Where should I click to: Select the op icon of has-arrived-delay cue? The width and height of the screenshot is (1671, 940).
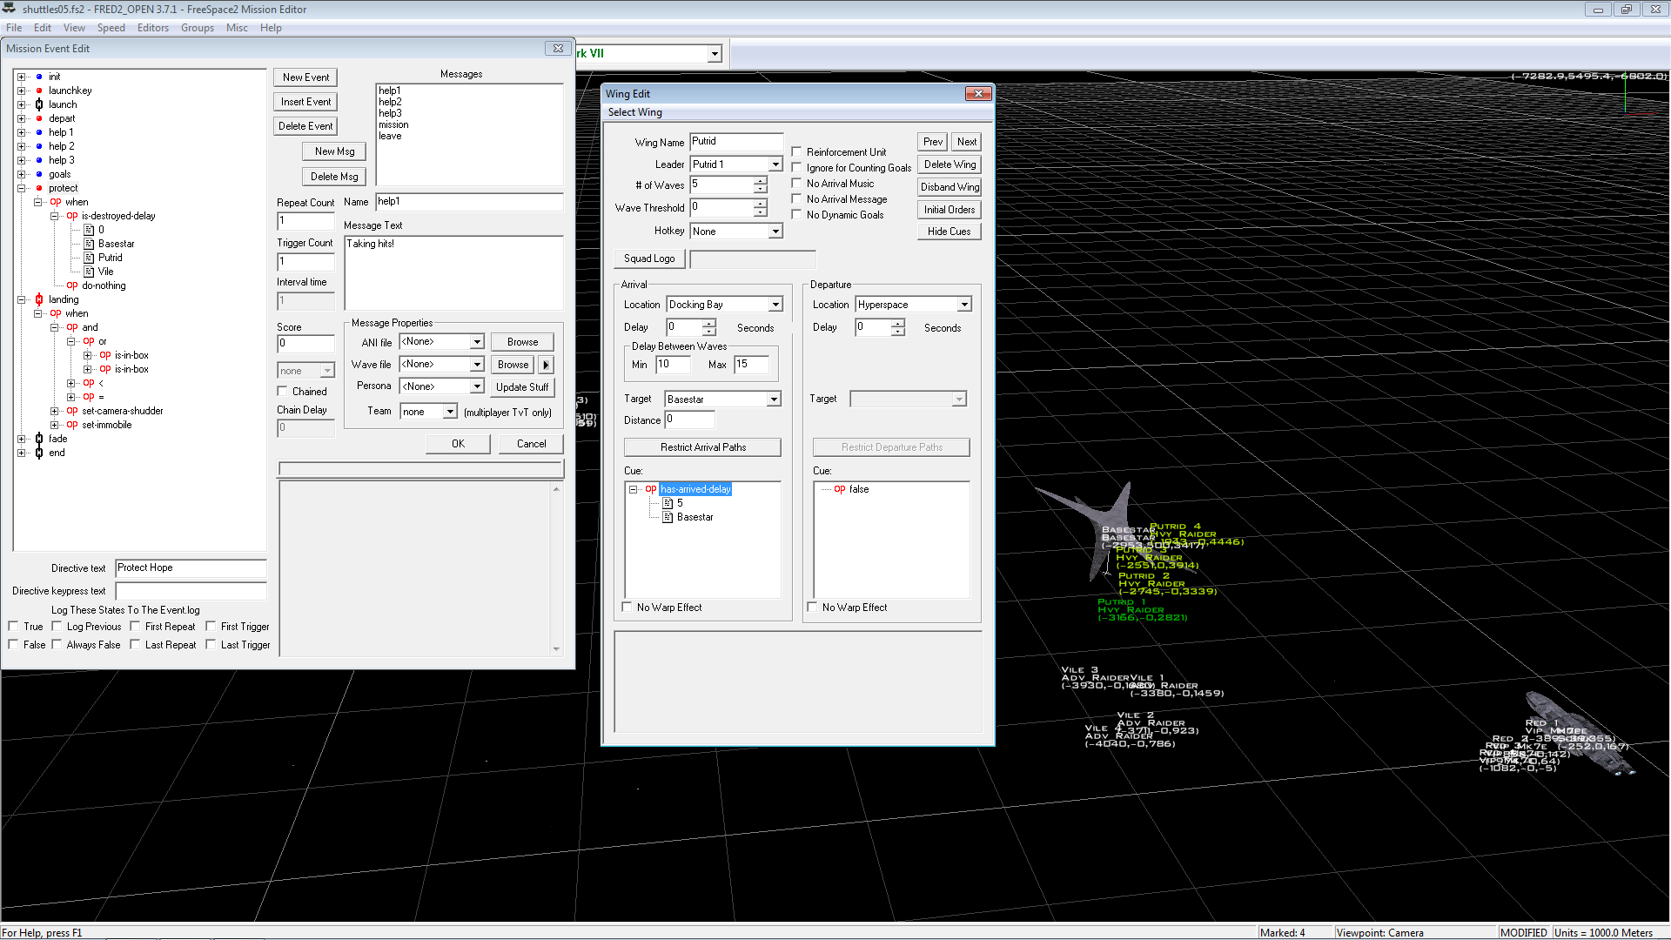click(650, 489)
